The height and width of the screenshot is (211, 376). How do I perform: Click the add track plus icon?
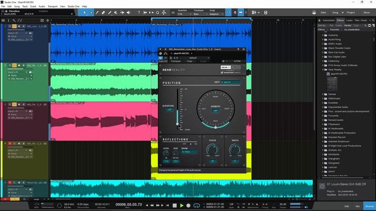(48, 21)
